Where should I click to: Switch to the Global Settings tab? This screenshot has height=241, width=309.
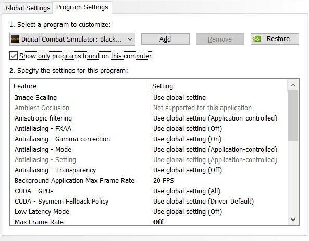pos(28,8)
